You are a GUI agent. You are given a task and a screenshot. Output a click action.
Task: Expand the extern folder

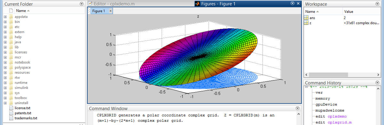[x=5, y=32]
